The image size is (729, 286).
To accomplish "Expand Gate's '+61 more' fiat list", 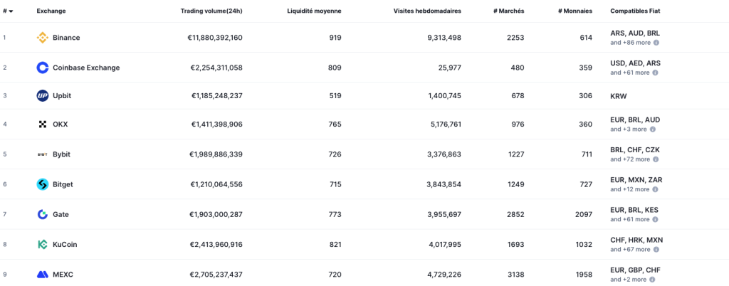I will tap(629, 219).
